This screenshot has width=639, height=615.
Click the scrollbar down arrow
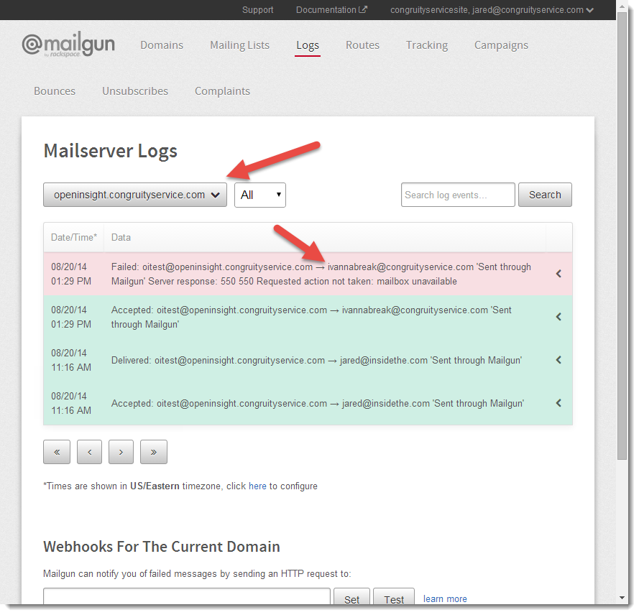coord(622,598)
